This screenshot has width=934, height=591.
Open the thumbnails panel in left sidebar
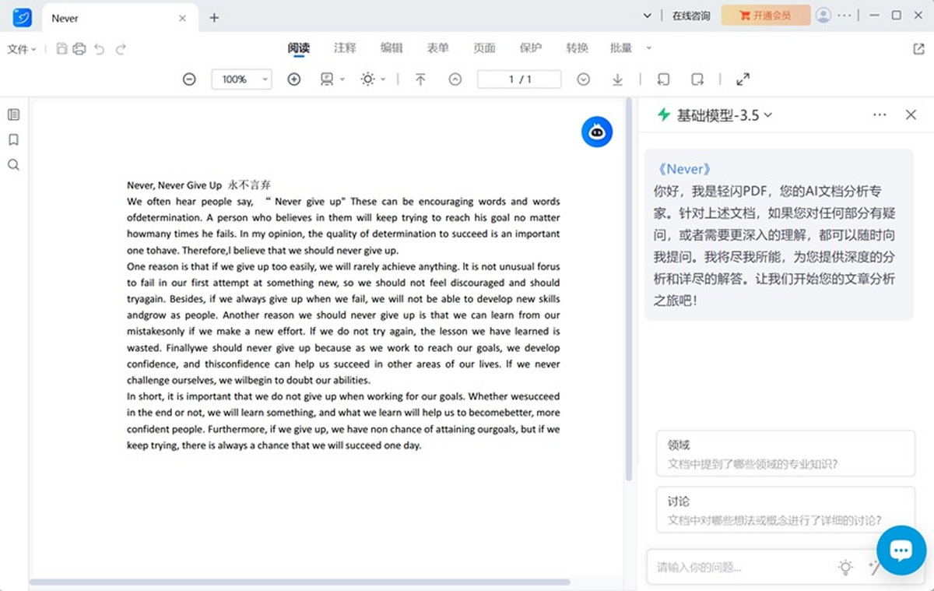13,115
